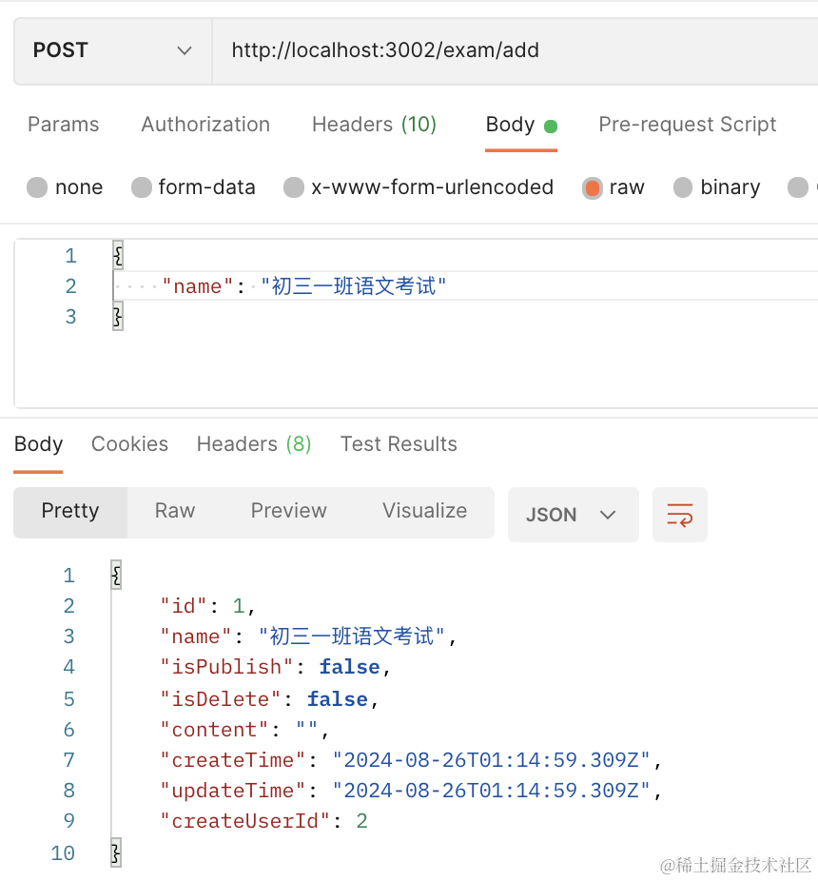Click the wrap lines icon in response
This screenshot has height=881, width=818.
pos(679,515)
